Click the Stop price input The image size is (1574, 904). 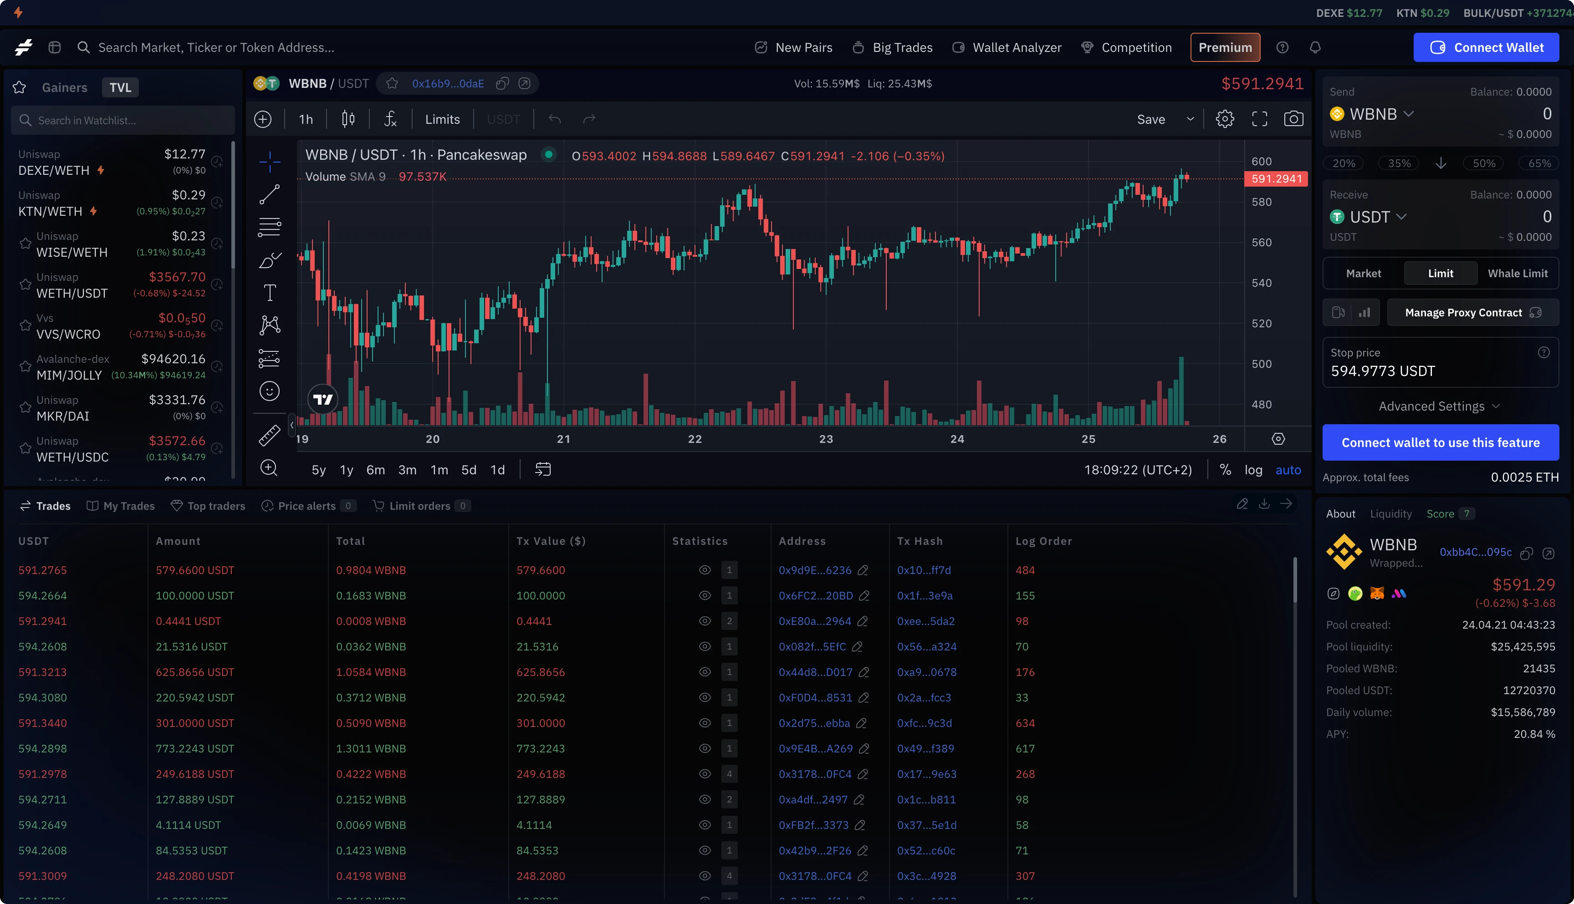[1441, 363]
